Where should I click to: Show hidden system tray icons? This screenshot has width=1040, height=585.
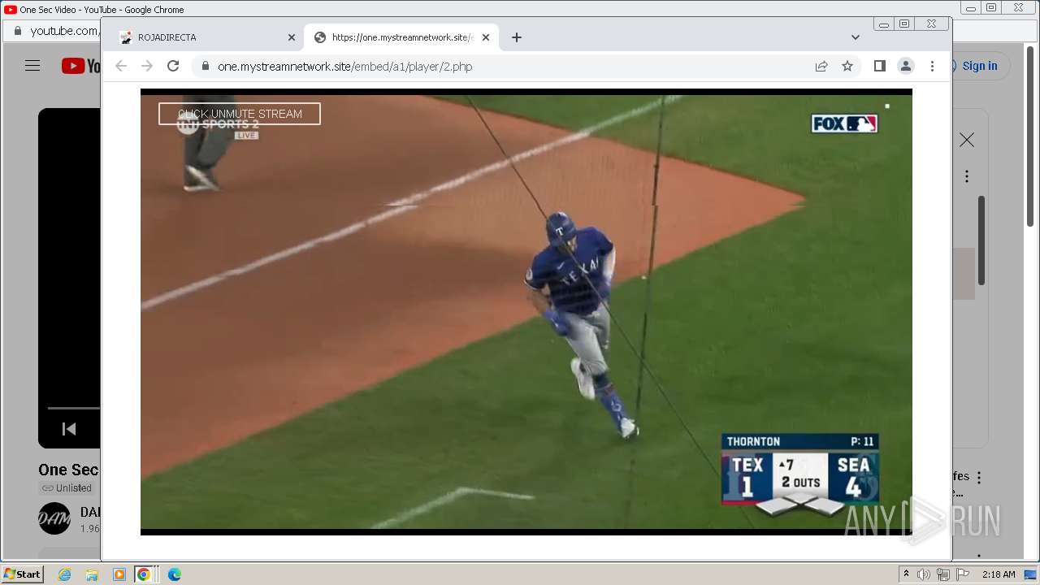tap(906, 574)
